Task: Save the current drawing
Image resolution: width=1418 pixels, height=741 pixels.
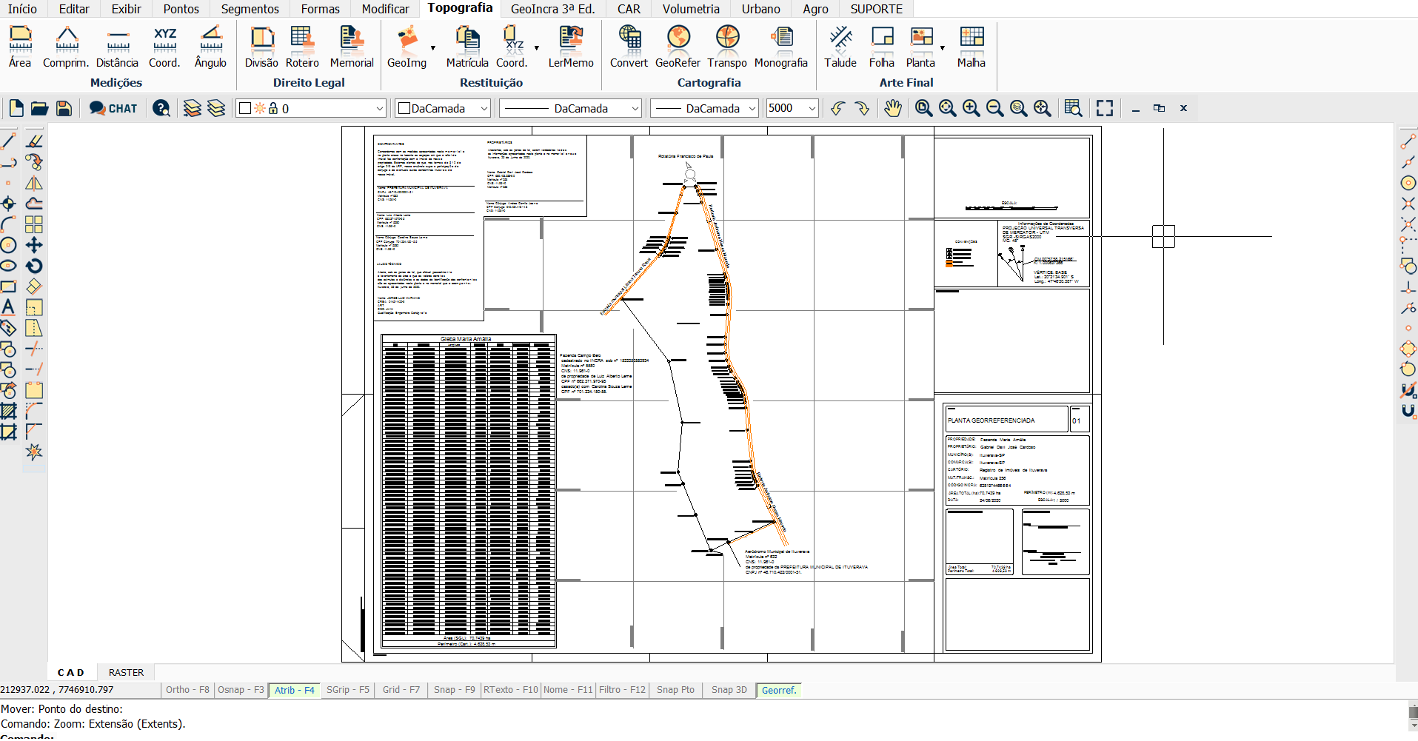Action: click(x=64, y=108)
